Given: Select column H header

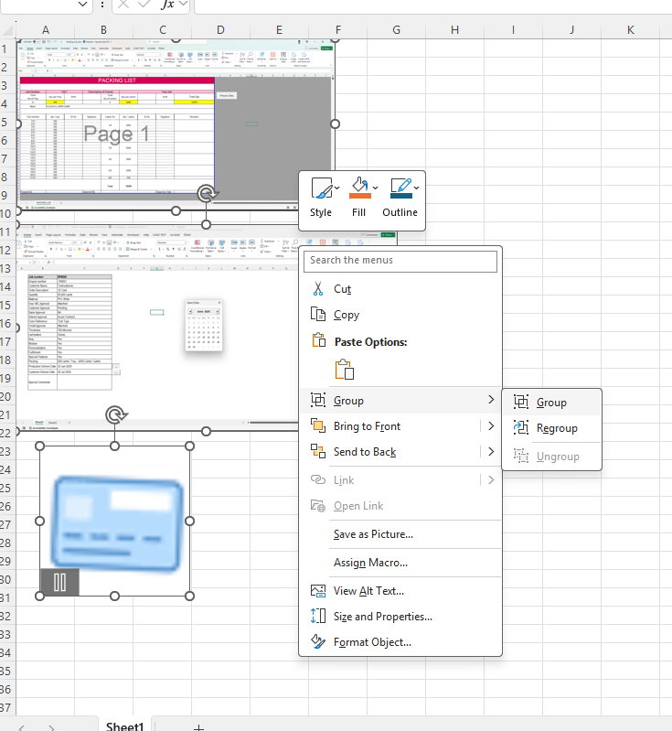Looking at the screenshot, I should coord(454,30).
